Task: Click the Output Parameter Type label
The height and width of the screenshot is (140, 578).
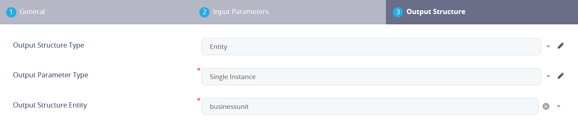Action: pos(51,75)
